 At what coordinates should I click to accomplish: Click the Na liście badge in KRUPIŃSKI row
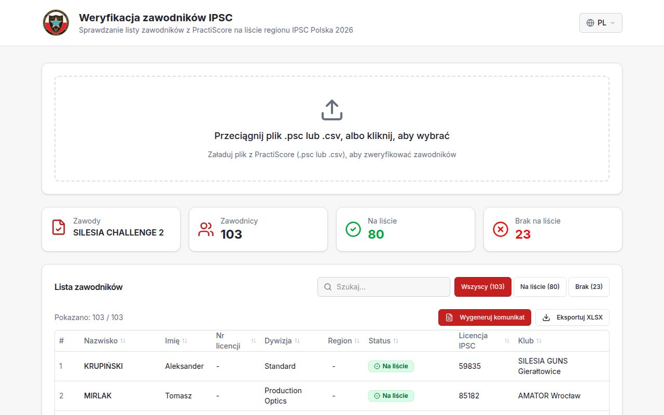(391, 366)
